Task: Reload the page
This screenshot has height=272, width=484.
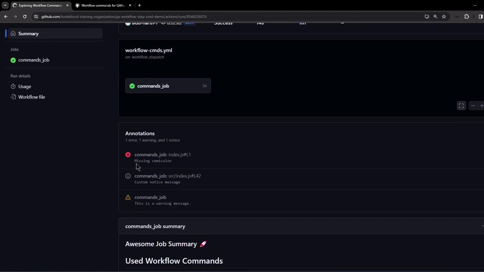Action: 25,17
